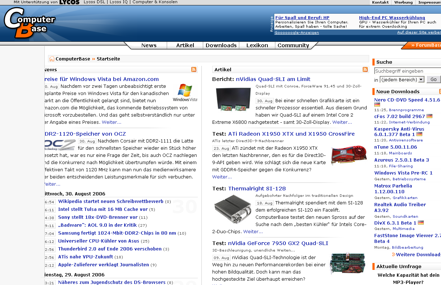Open Azureus 2.5.0.1 Beta 3 download
This screenshot has width=441, height=285.
click(402, 160)
